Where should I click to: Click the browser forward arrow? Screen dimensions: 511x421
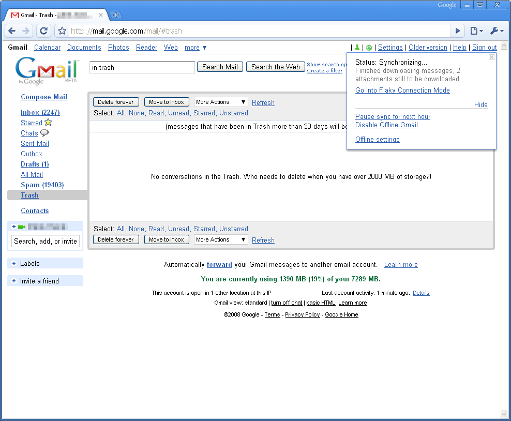[x=26, y=31]
